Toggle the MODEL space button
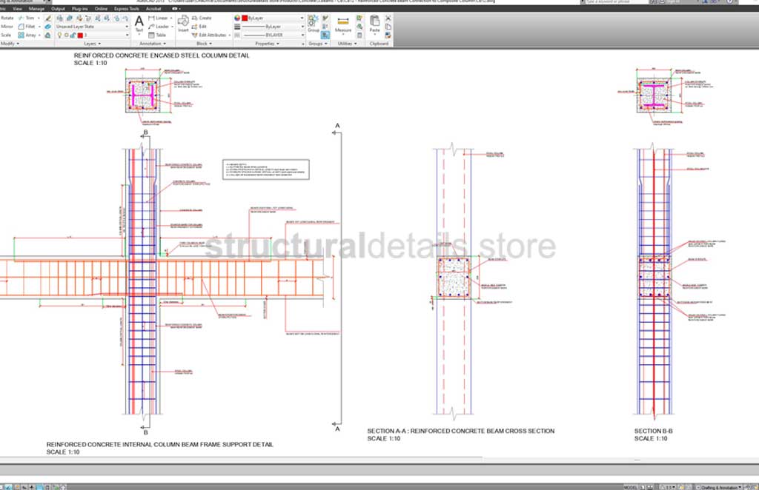Image resolution: width=759 pixels, height=490 pixels. (x=630, y=486)
